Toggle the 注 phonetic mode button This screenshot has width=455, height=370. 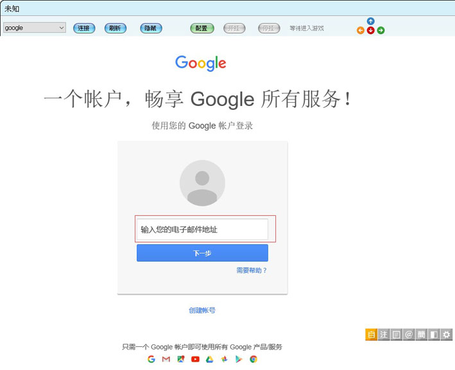pyautogui.click(x=383, y=334)
